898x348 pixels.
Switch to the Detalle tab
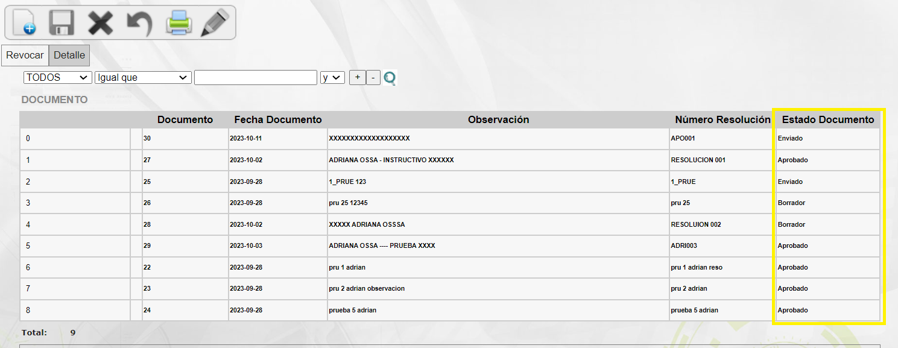coord(69,55)
